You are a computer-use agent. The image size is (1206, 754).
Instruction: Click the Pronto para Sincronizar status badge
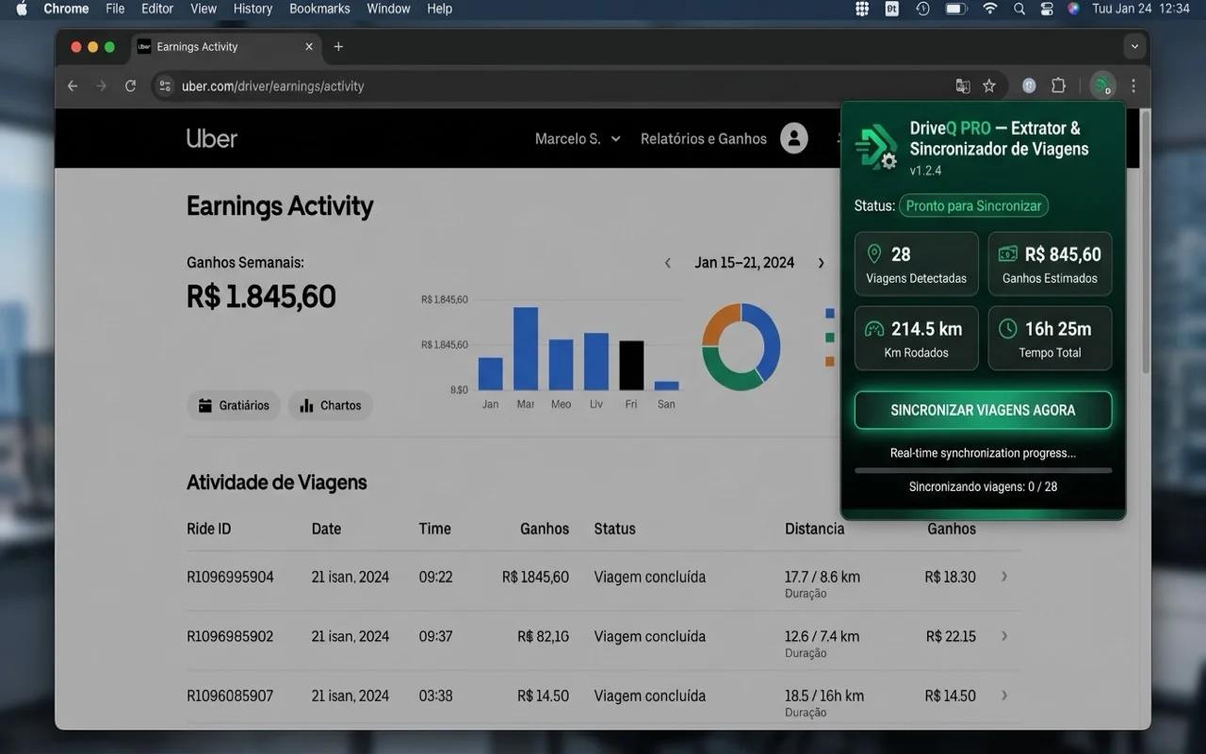click(973, 205)
